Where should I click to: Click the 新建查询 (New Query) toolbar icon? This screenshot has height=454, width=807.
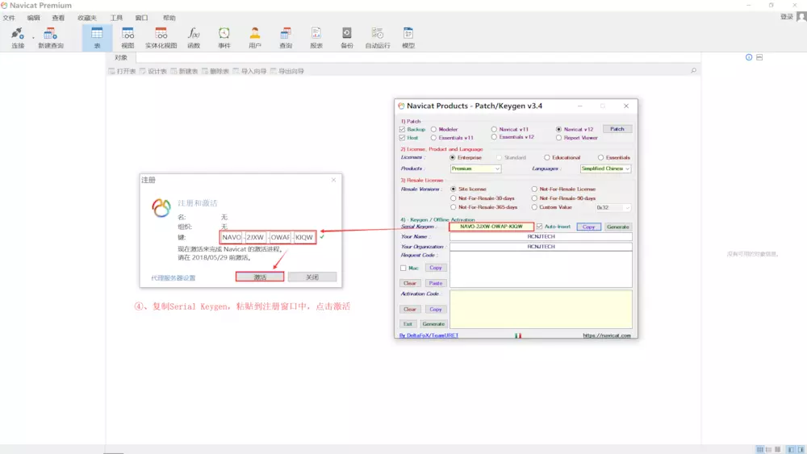[x=50, y=38]
